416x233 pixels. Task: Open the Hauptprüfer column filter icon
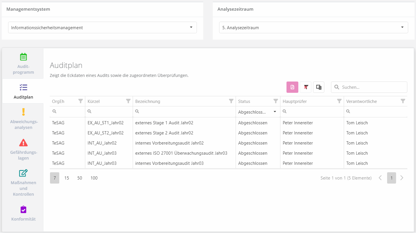tap(339, 101)
